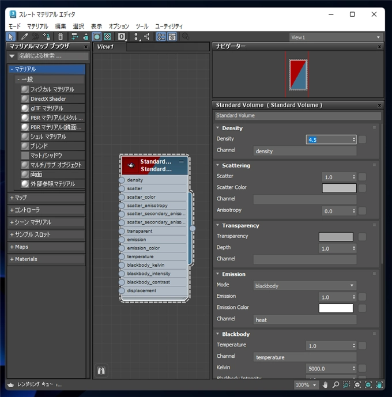Screen dimensions: 392x397
Task: Select the Zoom magnifier tool
Action: [x=336, y=385]
